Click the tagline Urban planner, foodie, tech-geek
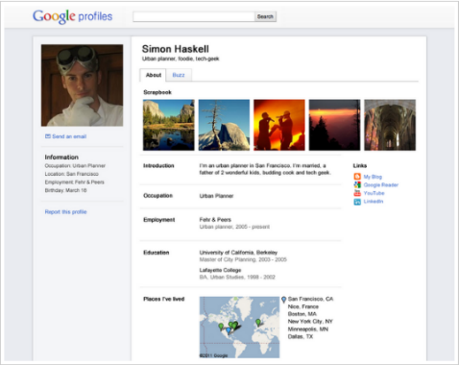This screenshot has height=365, width=459. click(181, 59)
